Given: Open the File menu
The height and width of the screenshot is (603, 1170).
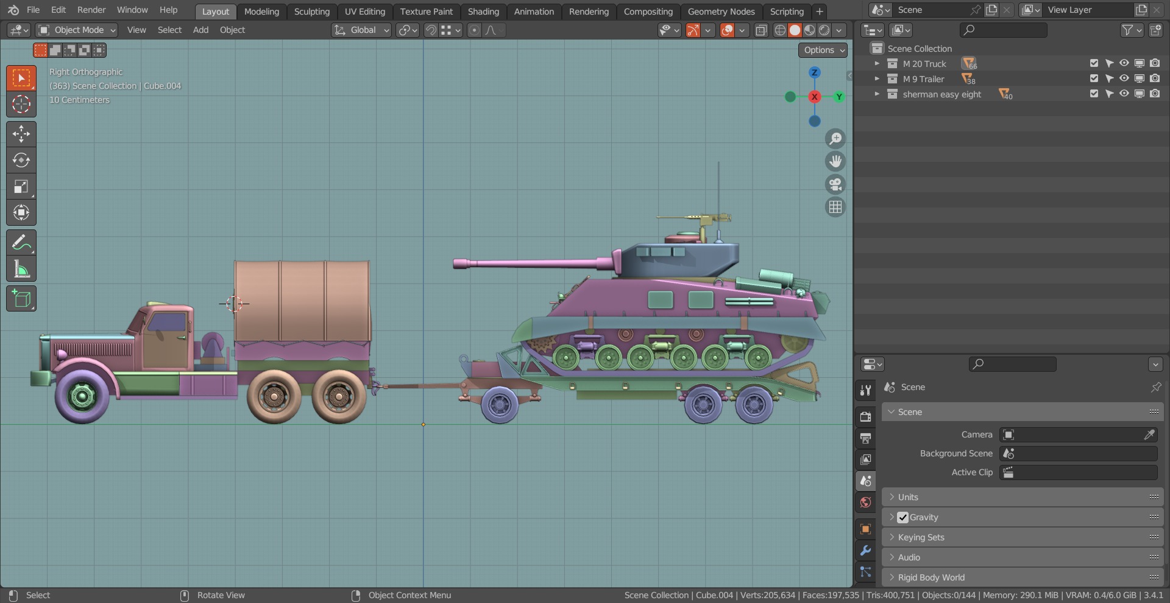Looking at the screenshot, I should click(34, 10).
